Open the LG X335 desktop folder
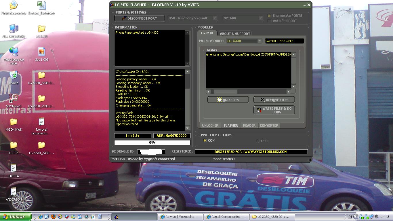The image size is (393, 221). [42, 31]
